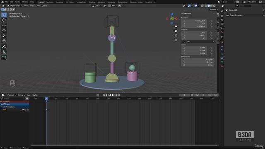Click the timeline Marker menu

click(x=35, y=95)
